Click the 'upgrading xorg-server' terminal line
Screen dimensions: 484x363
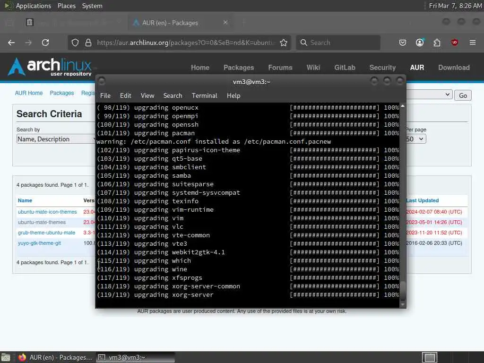[174, 295]
